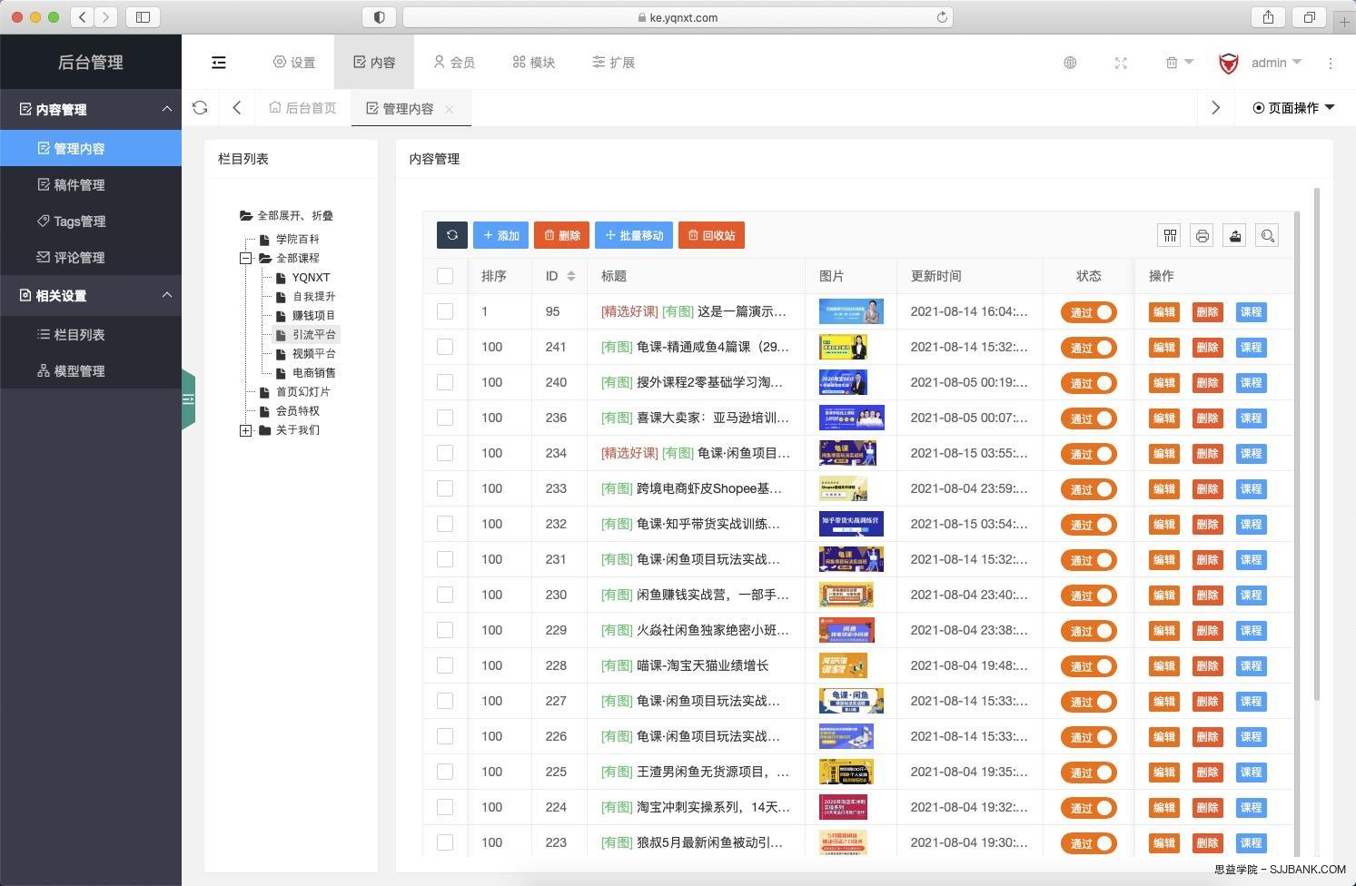1356x886 pixels.
Task: Click the fullscreen icon in header
Action: [x=1121, y=63]
